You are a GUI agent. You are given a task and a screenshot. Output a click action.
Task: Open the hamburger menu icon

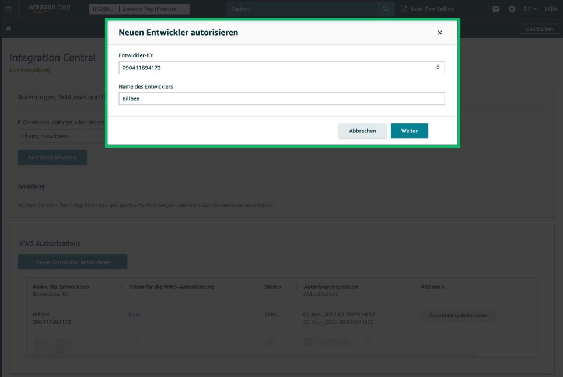coord(8,9)
